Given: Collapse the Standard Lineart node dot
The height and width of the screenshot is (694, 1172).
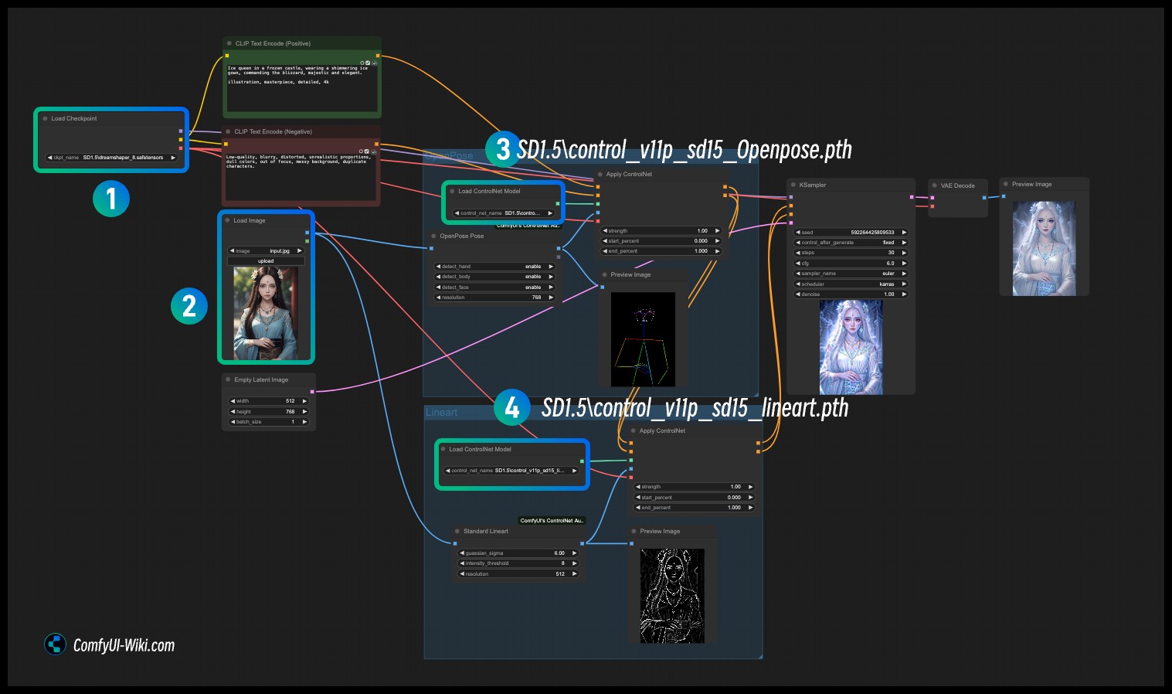Looking at the screenshot, I should tap(457, 531).
